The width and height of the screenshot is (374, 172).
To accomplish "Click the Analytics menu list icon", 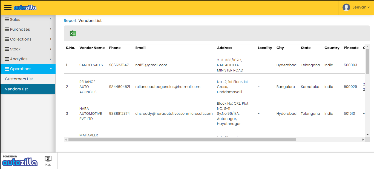I will [x=7, y=59].
